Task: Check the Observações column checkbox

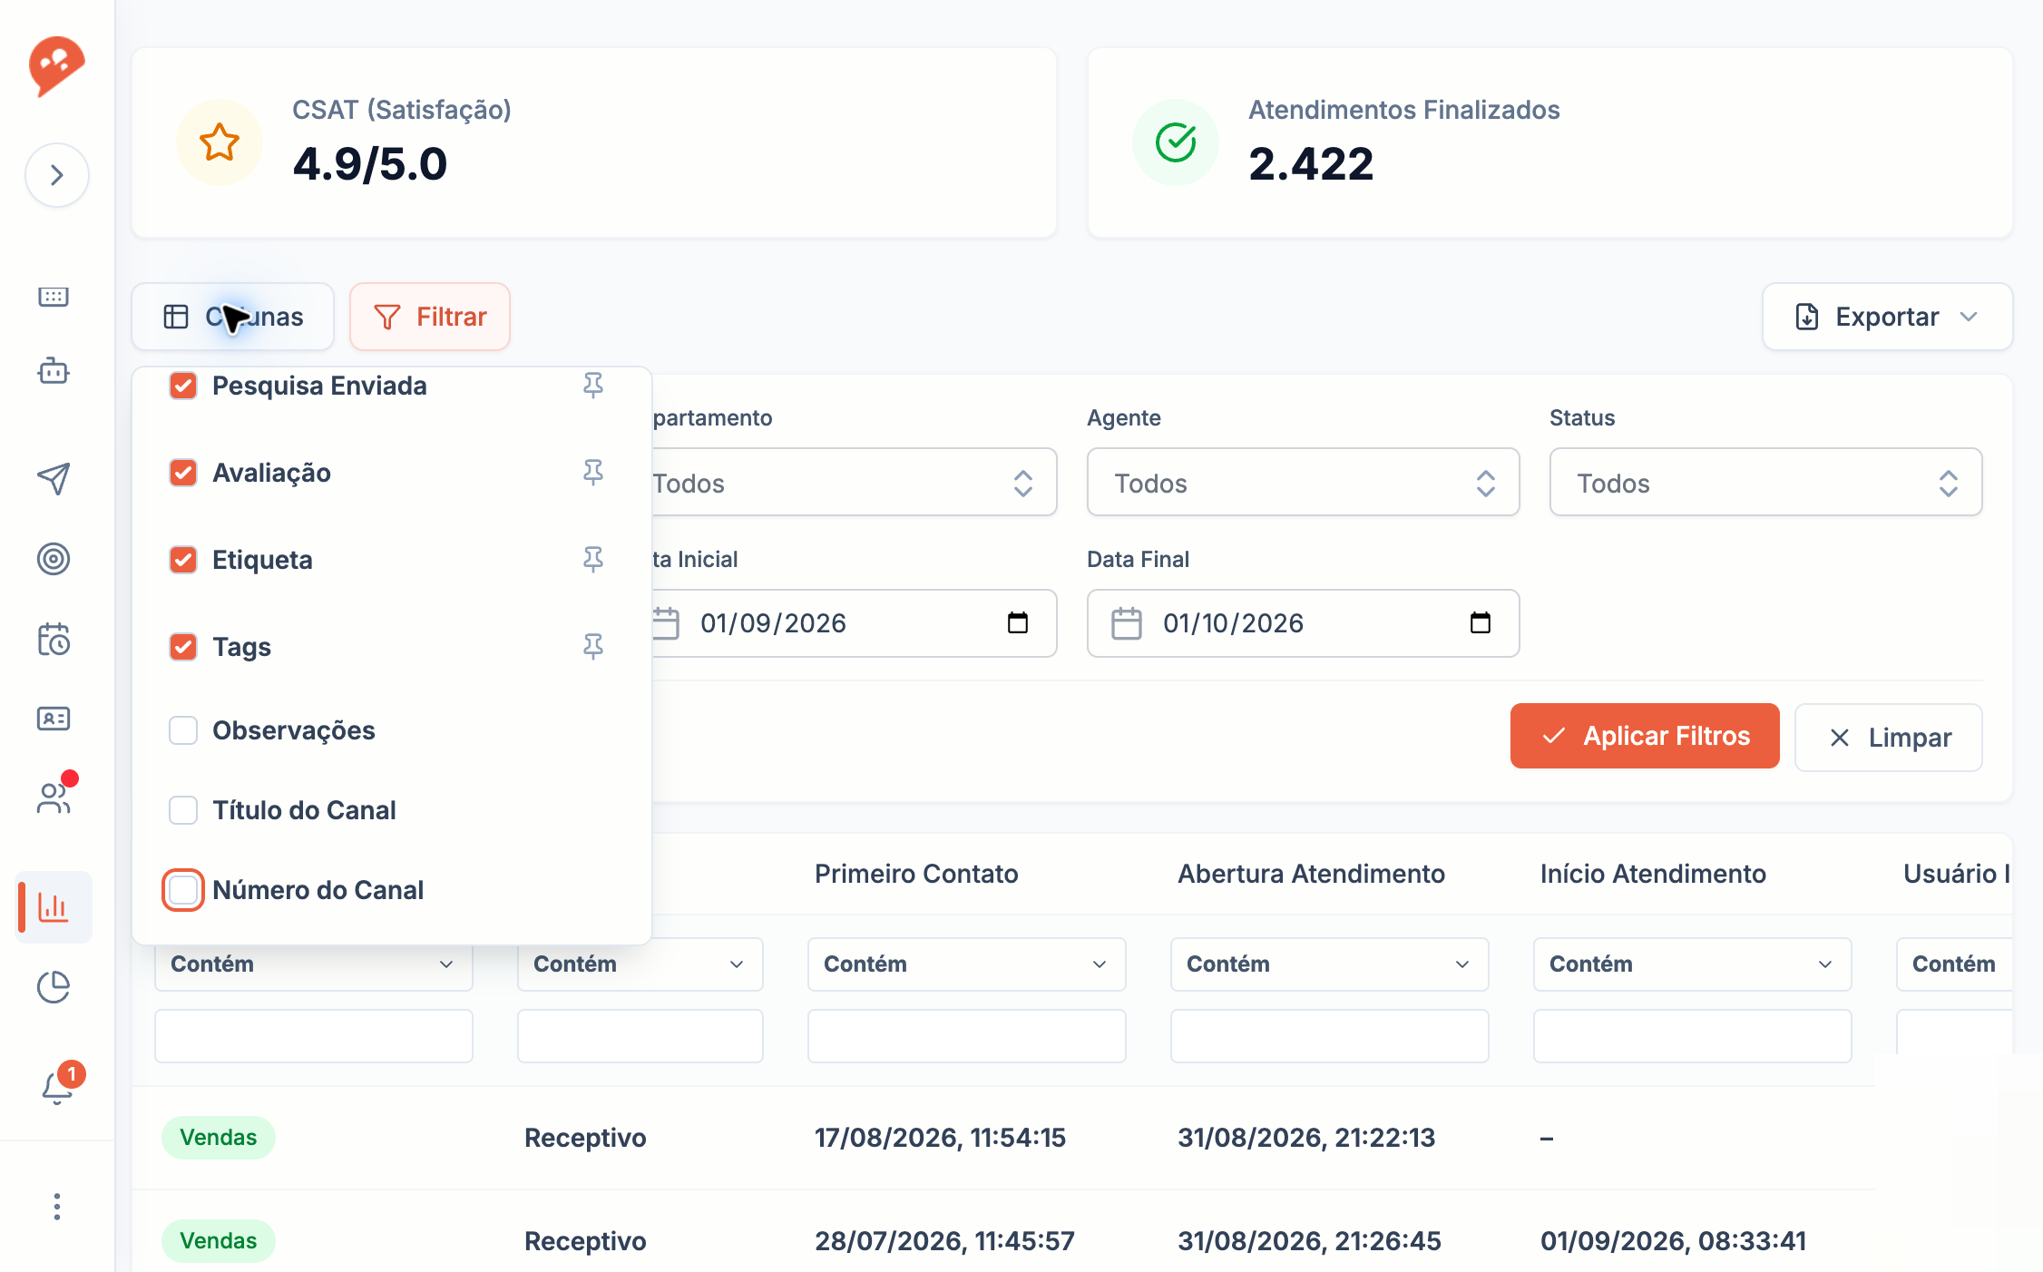Action: click(183, 730)
